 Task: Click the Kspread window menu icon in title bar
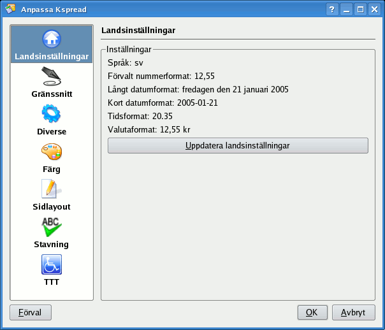tap(10, 10)
